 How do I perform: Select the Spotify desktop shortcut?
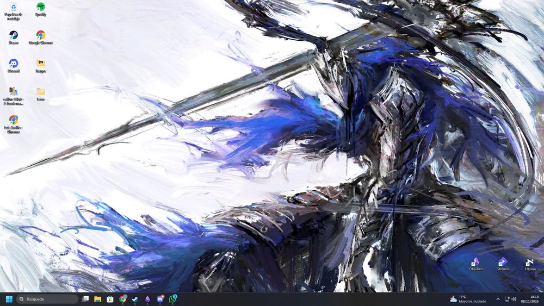point(41,9)
